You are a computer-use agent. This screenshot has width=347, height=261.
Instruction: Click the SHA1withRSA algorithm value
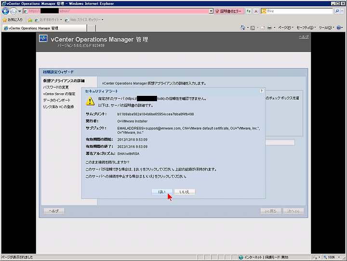pyautogui.click(x=128, y=154)
